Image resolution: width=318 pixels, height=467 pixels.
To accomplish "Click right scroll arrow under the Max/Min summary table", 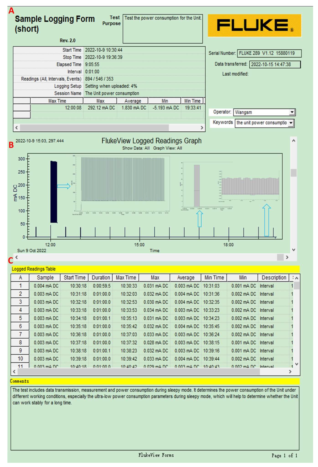I will (x=202, y=128).
